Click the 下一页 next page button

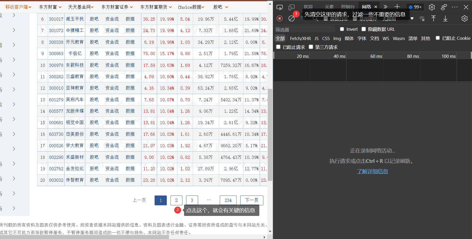click(252, 200)
